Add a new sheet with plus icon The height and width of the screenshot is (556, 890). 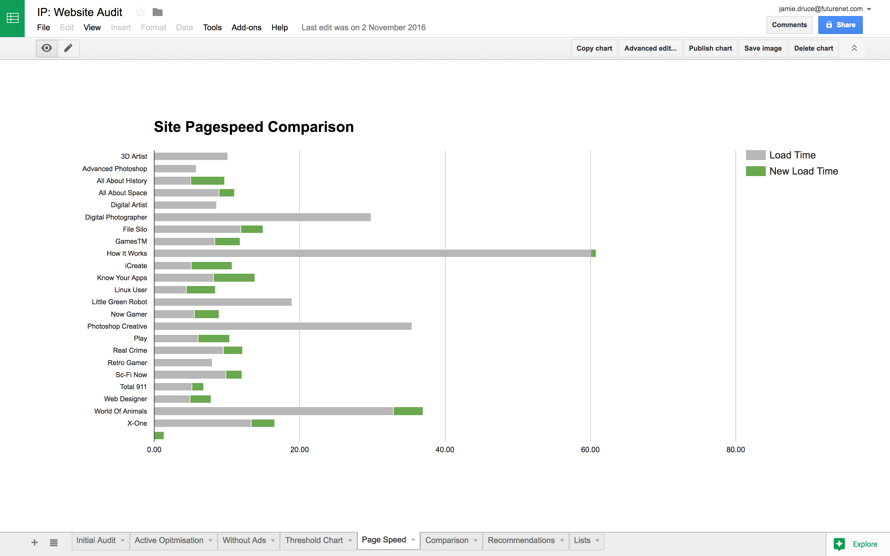point(35,542)
